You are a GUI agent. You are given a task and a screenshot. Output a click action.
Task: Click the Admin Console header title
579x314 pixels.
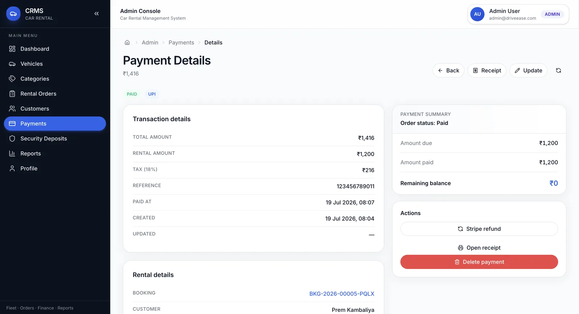[140, 11]
